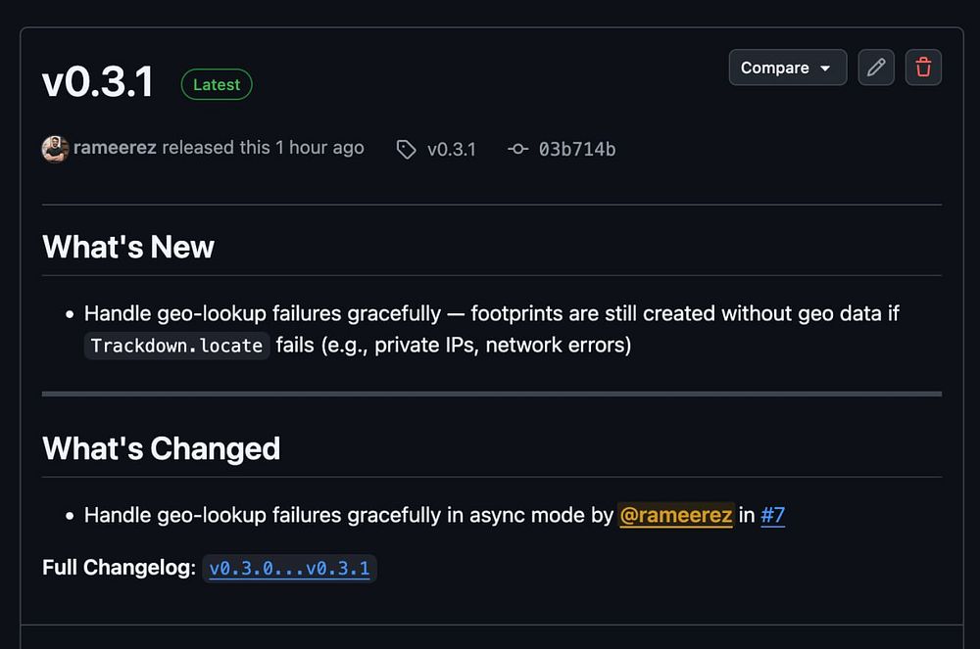Image resolution: width=980 pixels, height=649 pixels.
Task: Click the Full Changelog label
Action: pos(119,569)
